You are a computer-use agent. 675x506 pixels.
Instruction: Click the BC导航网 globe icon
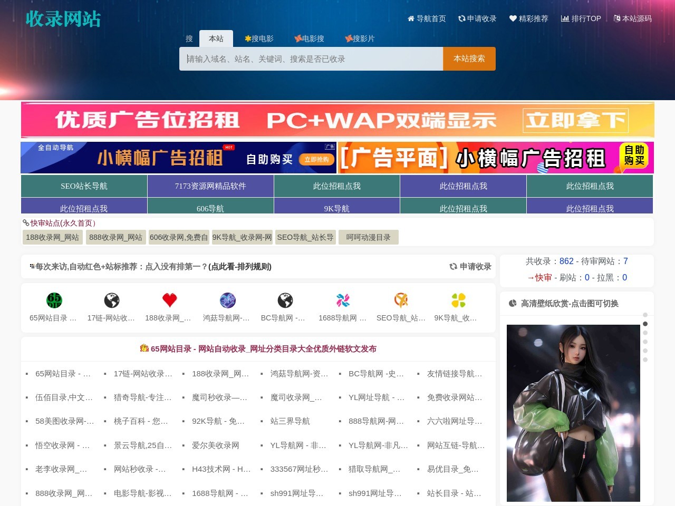tap(285, 300)
